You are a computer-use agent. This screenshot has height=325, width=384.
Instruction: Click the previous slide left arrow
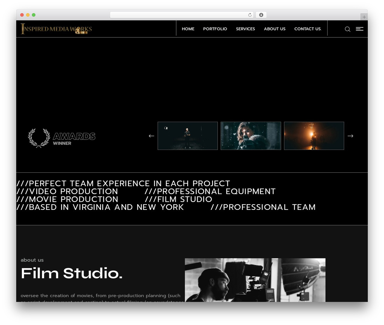[x=151, y=136]
